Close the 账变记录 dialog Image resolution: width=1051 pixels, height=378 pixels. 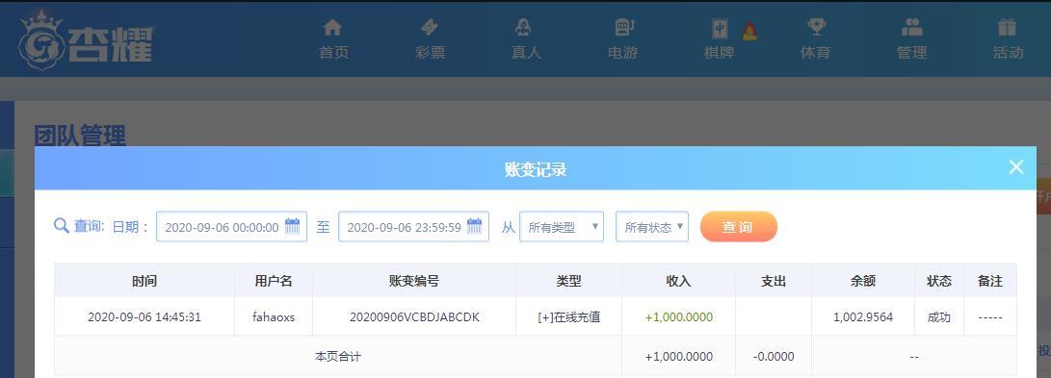[x=1016, y=167]
